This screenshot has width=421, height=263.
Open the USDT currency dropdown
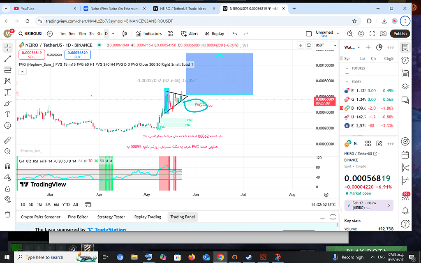click(x=326, y=45)
